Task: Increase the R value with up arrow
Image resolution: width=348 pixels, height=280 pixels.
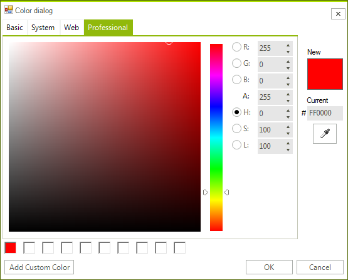Action: click(x=288, y=45)
